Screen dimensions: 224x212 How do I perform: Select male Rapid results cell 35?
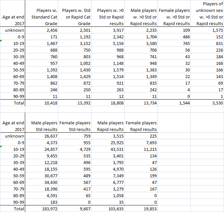[x=108, y=202]
